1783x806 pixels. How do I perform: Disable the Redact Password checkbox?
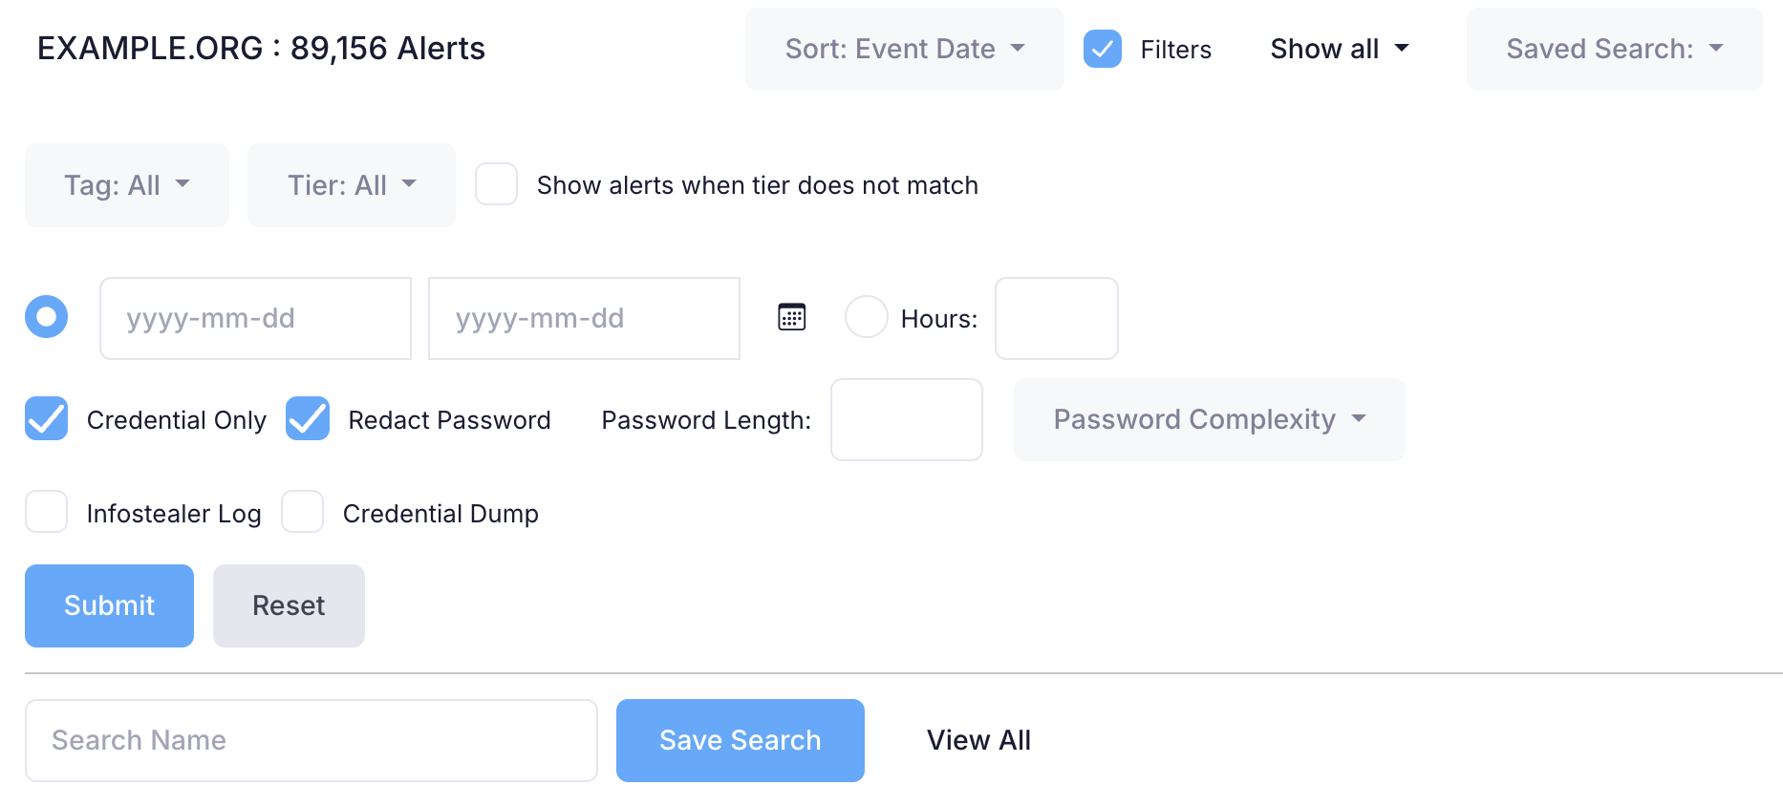(x=308, y=419)
